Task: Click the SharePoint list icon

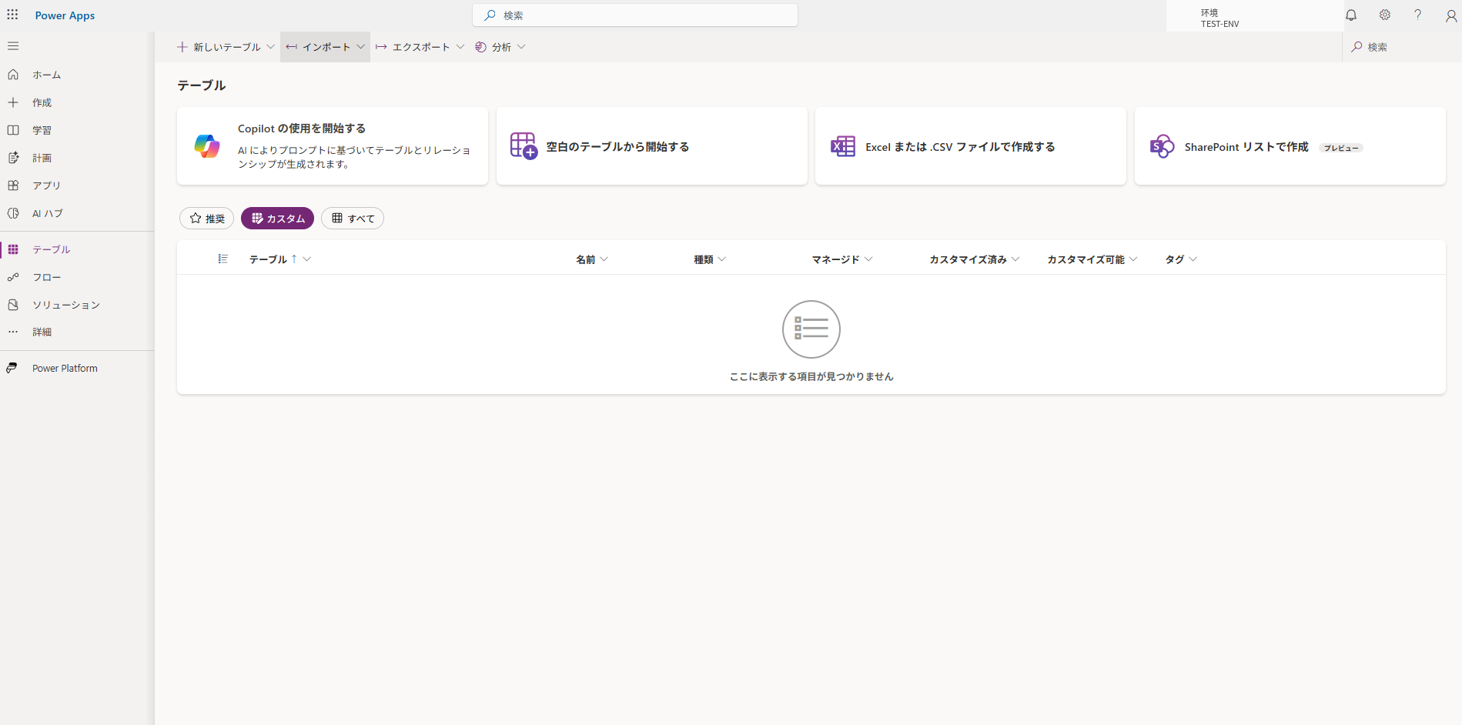Action: click(1162, 146)
